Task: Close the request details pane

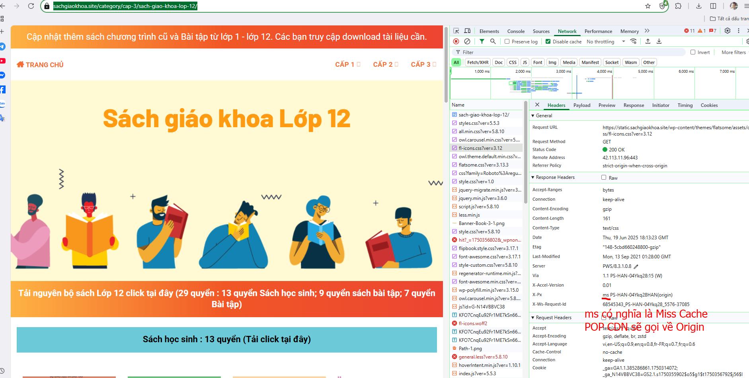Action: (x=537, y=105)
